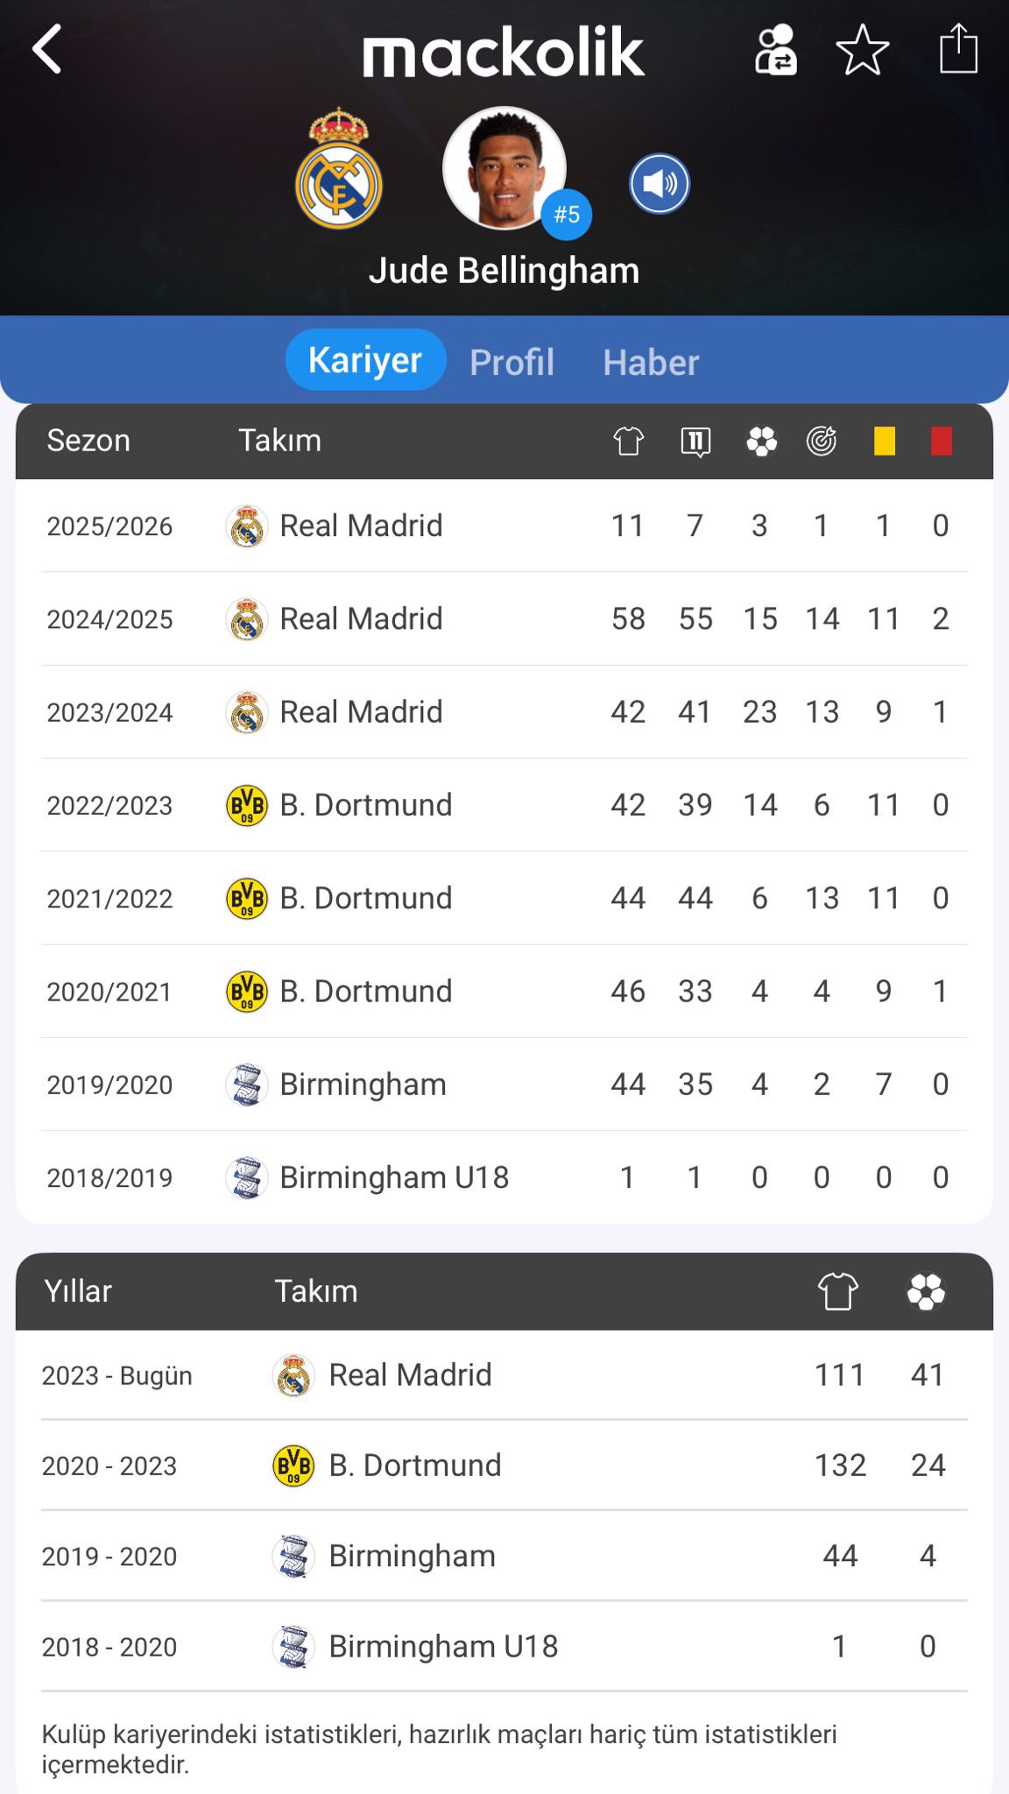
Task: Tap the red card column header
Action: (942, 441)
